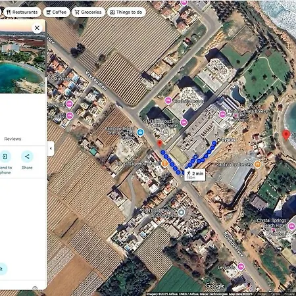Open the Kalamies by the Sea restaurant marker
This screenshot has width=296, height=296.
[x=258, y=164]
